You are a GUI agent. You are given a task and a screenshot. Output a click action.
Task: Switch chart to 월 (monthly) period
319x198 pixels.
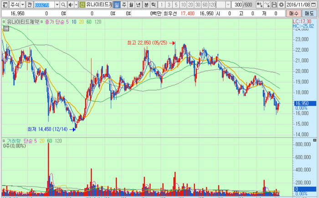pyautogui.click(x=131, y=5)
